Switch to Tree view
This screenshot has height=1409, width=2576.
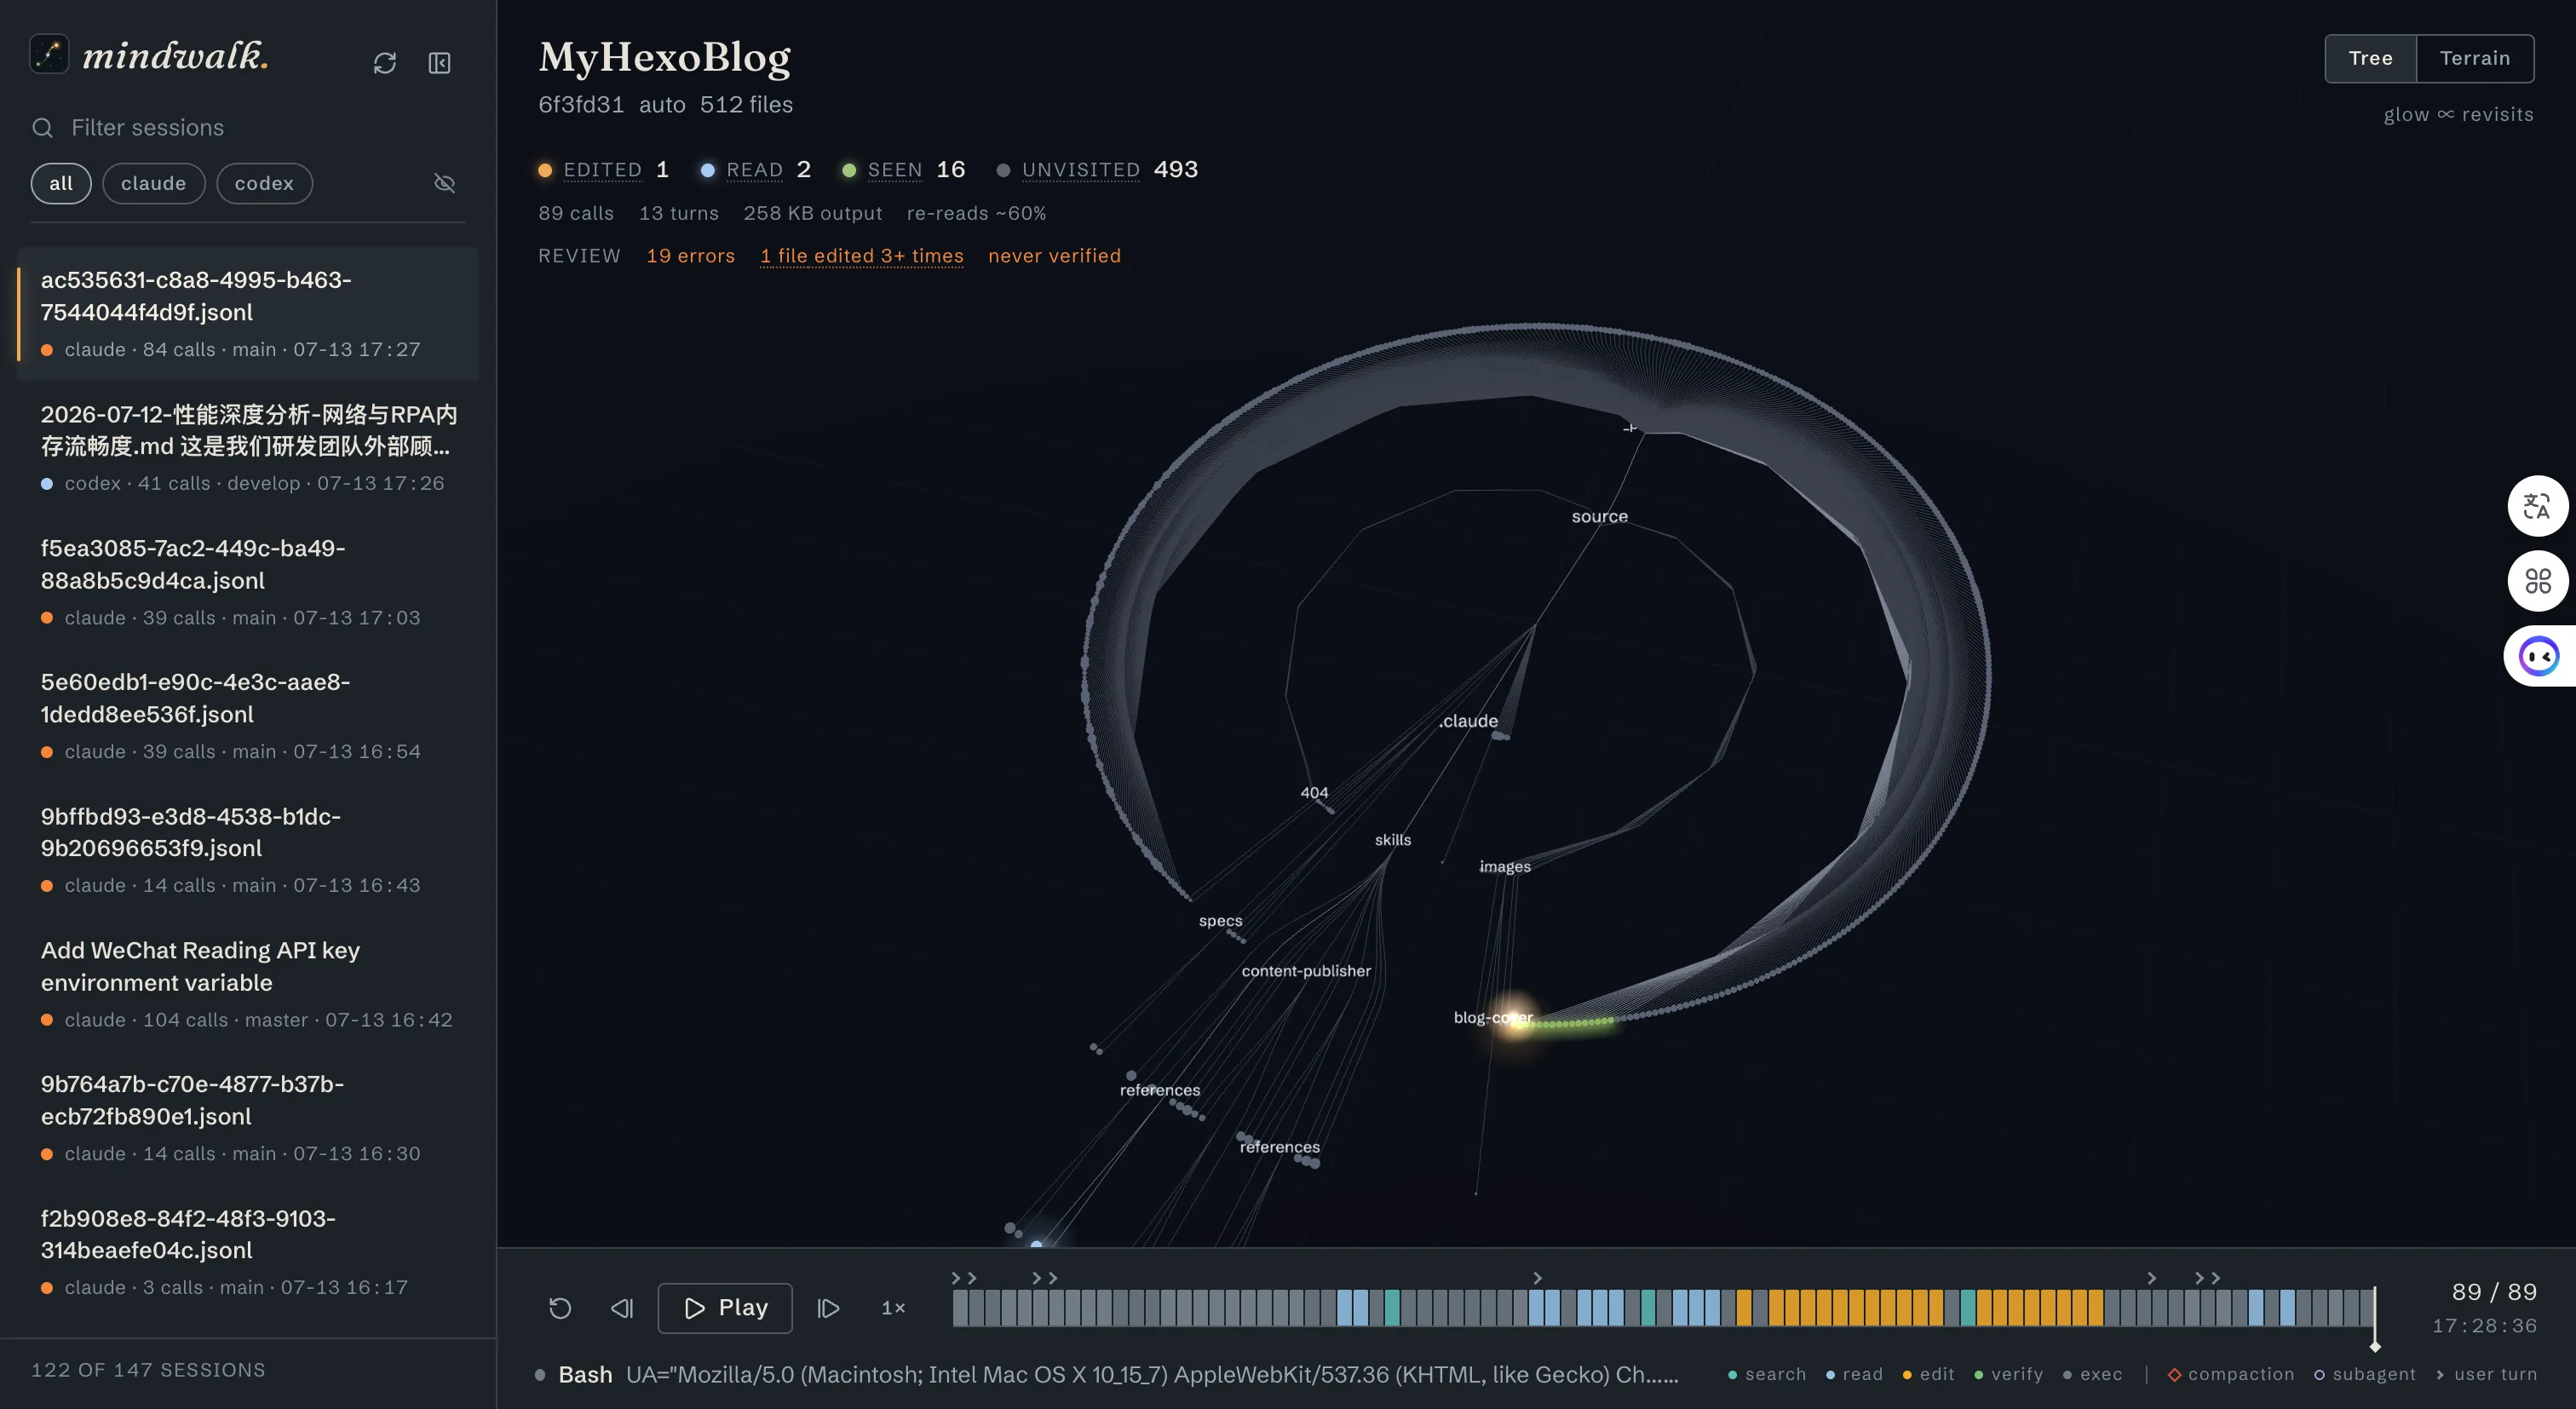[2370, 58]
